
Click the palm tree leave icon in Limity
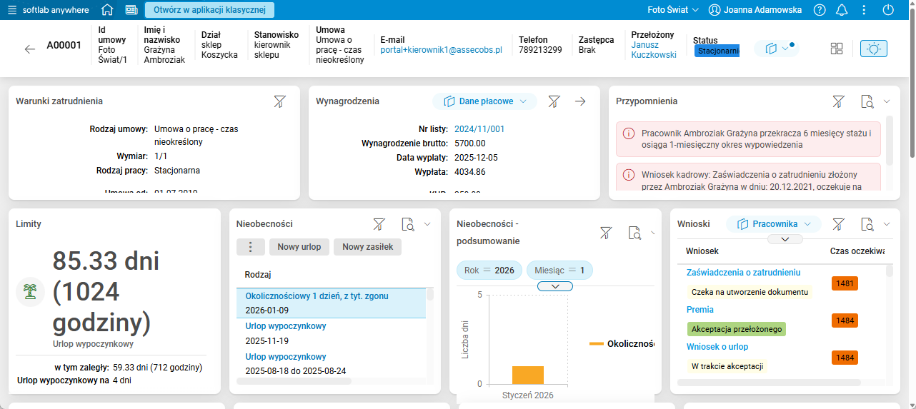pos(30,291)
